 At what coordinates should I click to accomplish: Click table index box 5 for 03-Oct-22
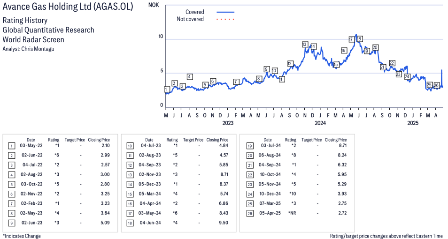coord(11,185)
